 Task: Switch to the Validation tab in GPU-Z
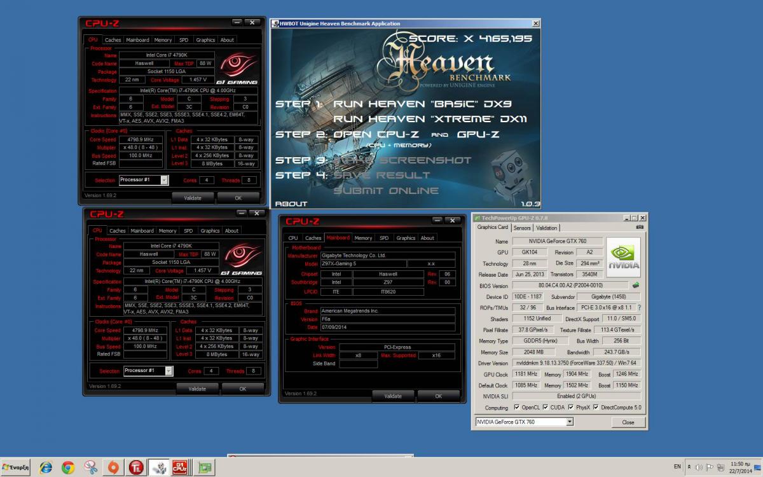(x=547, y=228)
